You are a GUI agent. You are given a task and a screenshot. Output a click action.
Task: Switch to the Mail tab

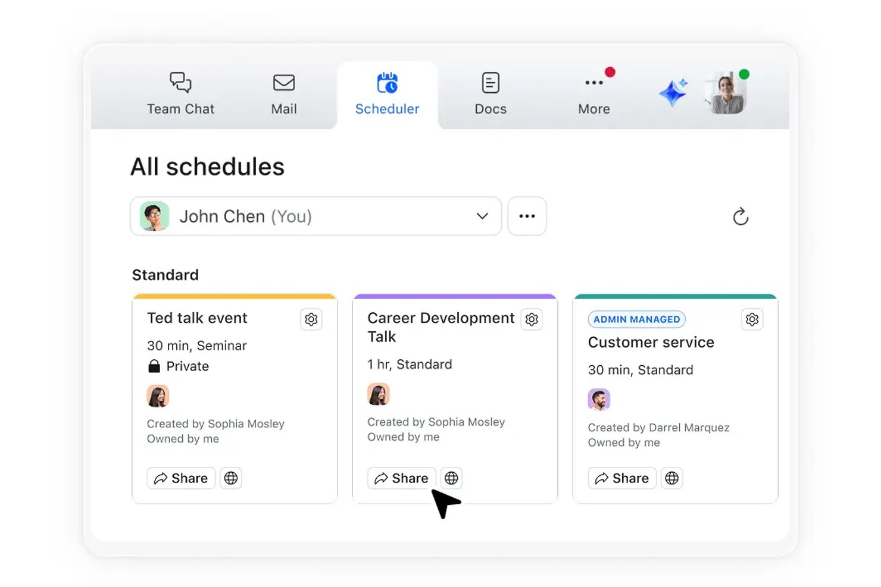pyautogui.click(x=284, y=93)
